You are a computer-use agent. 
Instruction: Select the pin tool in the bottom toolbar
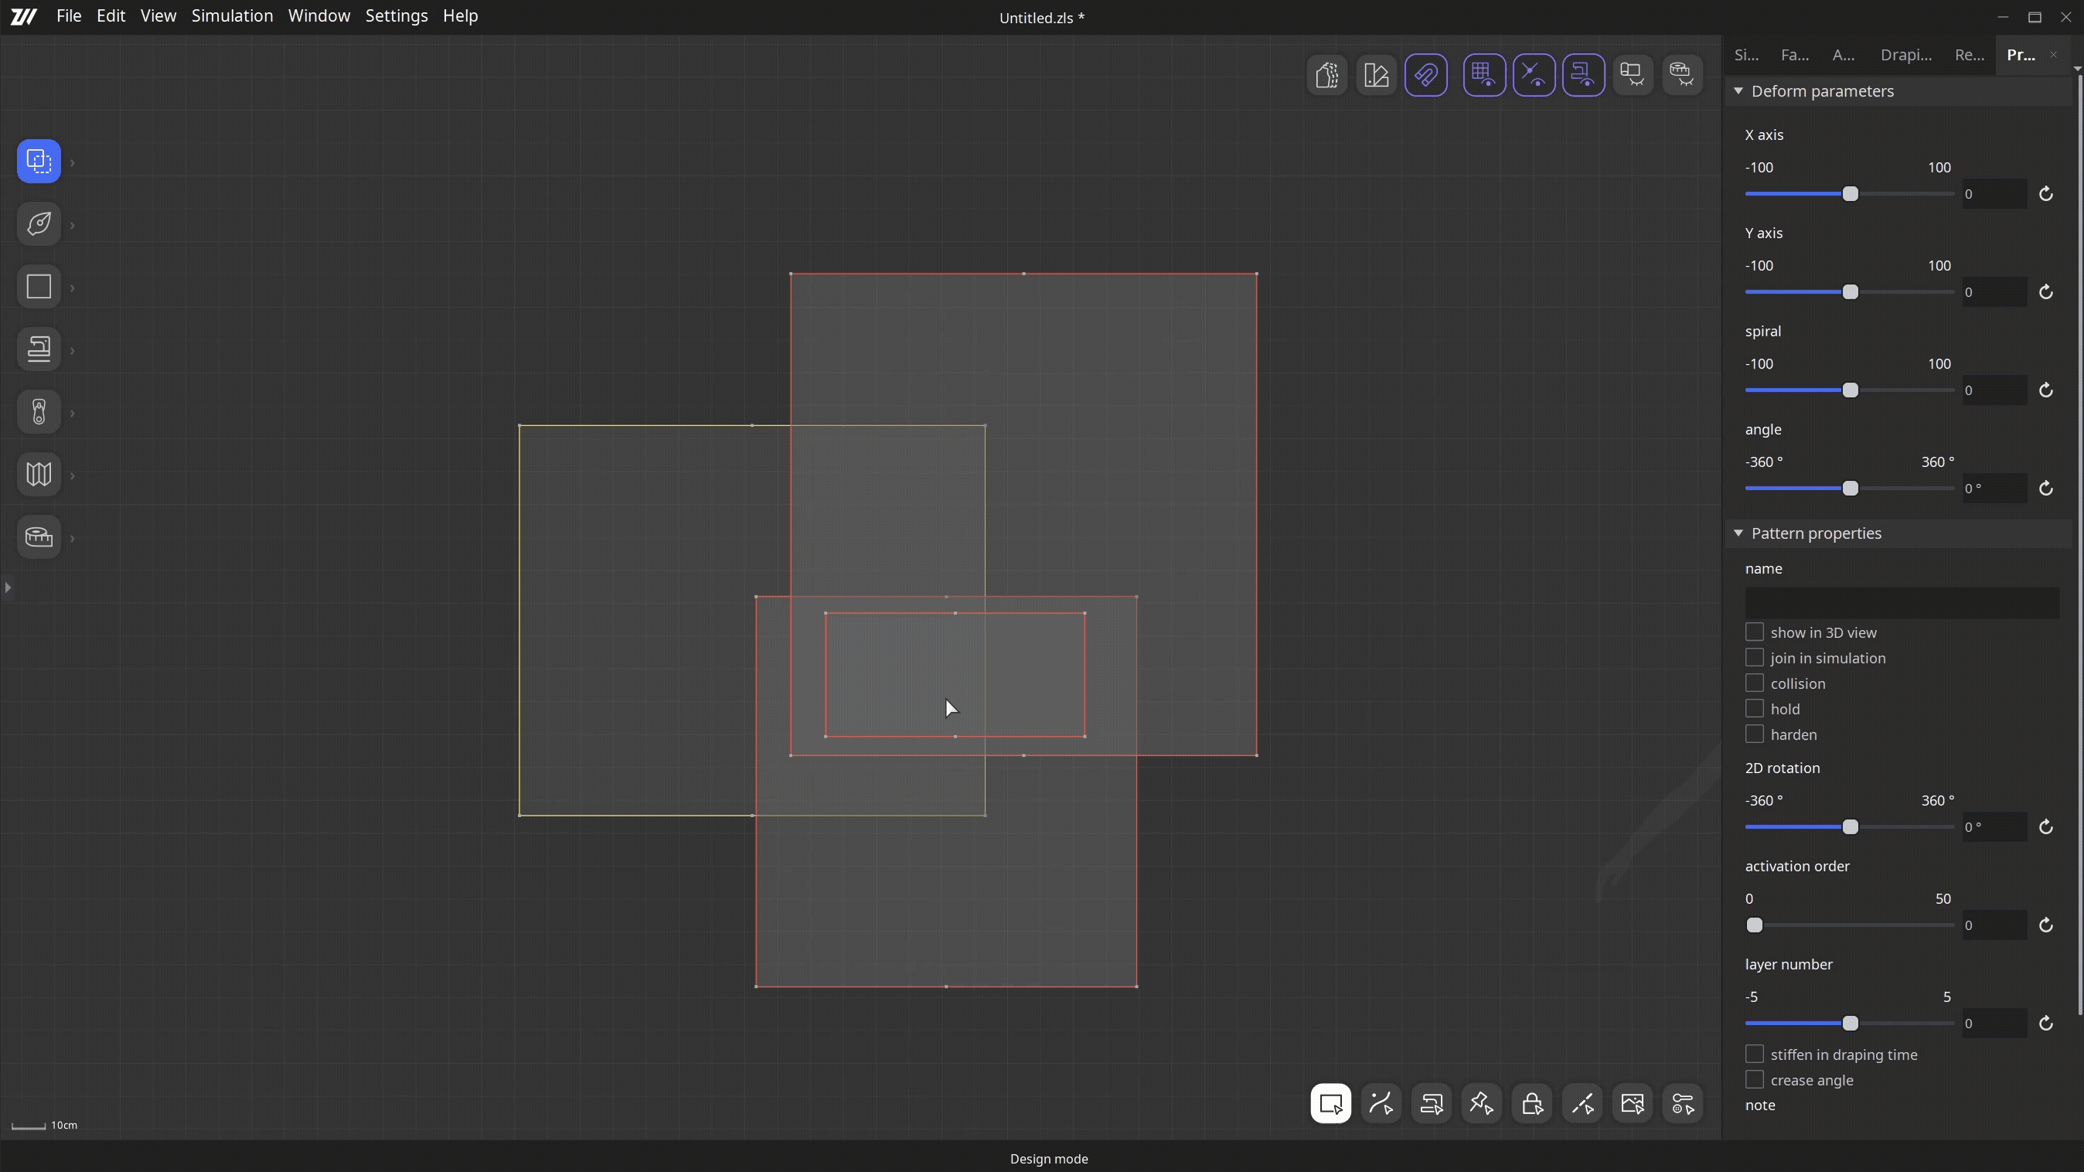(x=1480, y=1103)
